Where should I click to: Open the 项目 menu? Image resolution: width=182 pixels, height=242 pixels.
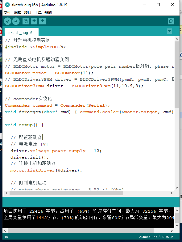28,12
